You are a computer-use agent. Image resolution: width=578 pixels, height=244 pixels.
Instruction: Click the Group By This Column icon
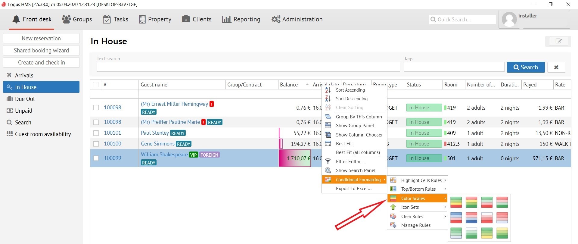click(x=328, y=117)
